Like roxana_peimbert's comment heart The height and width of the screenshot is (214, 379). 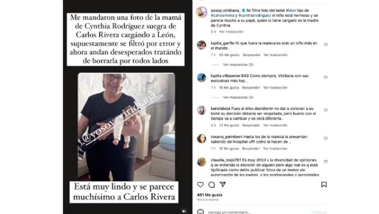tap(326, 138)
